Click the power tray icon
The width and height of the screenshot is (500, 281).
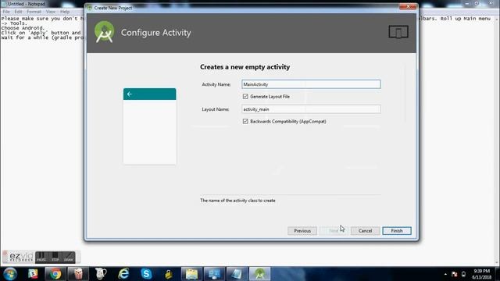[463, 274]
